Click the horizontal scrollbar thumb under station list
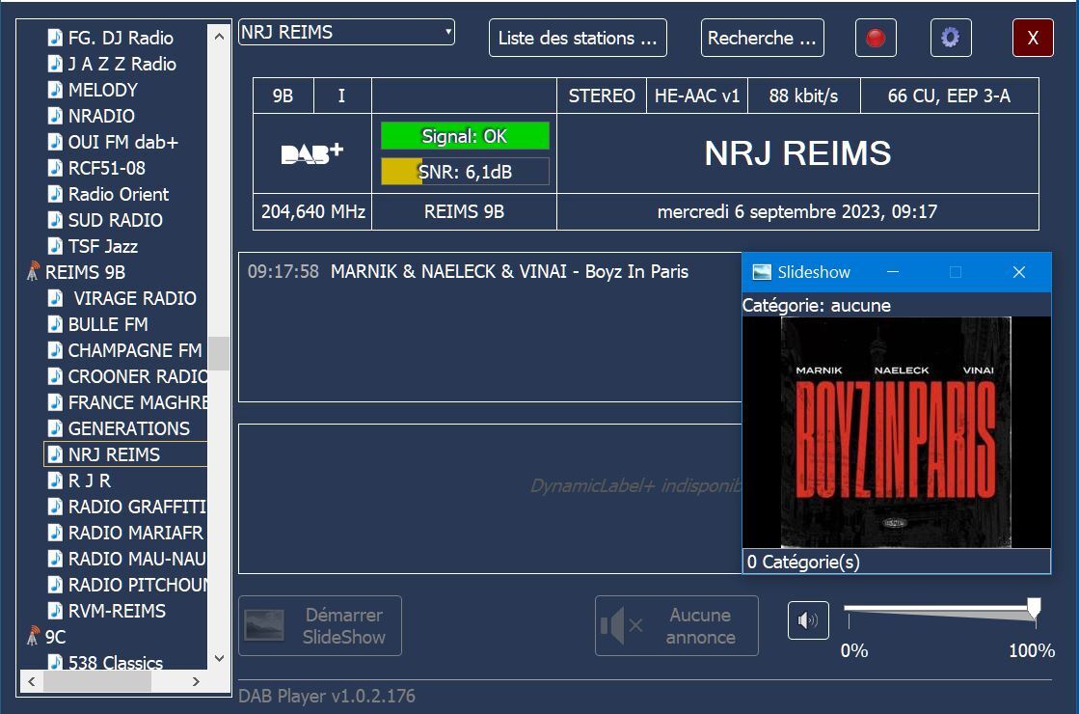 pyautogui.click(x=97, y=681)
